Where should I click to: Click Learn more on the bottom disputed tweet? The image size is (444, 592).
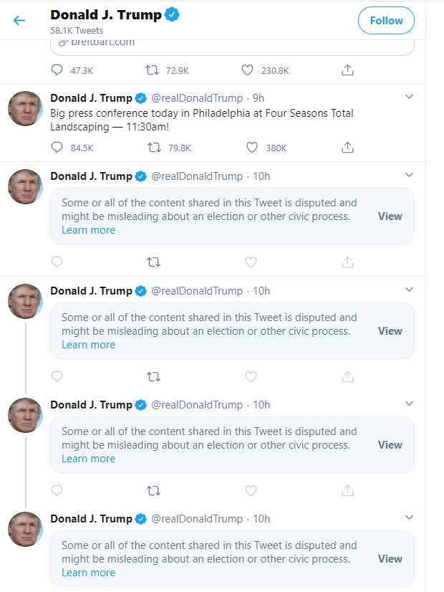coord(88,573)
